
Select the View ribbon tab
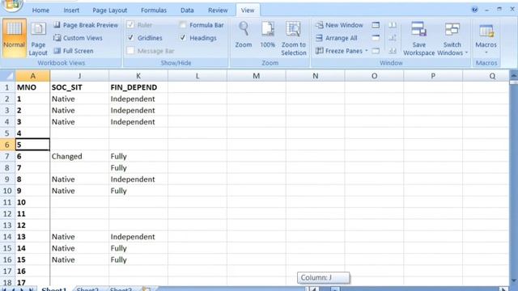(248, 11)
